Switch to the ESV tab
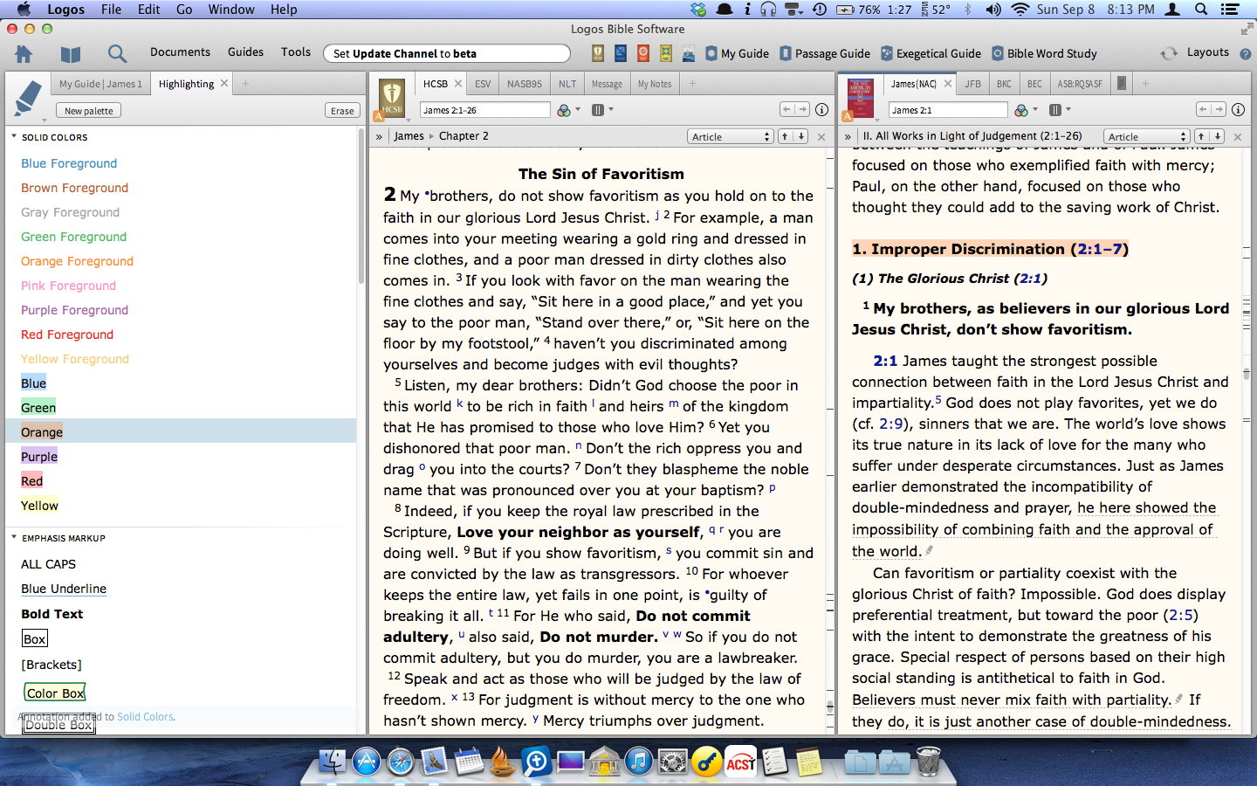The image size is (1257, 786). 483,84
